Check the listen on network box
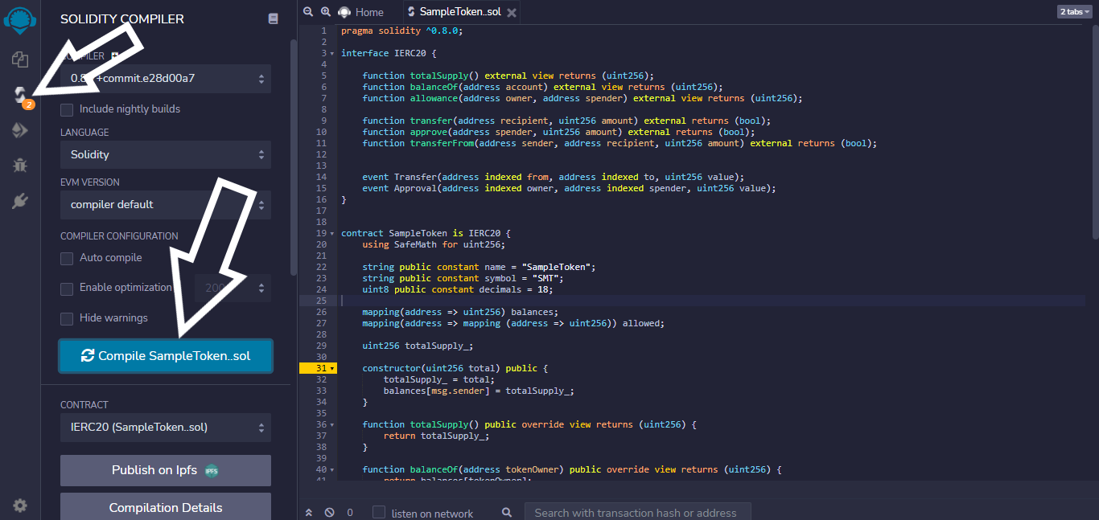Viewport: 1099px width, 520px height. [x=378, y=513]
